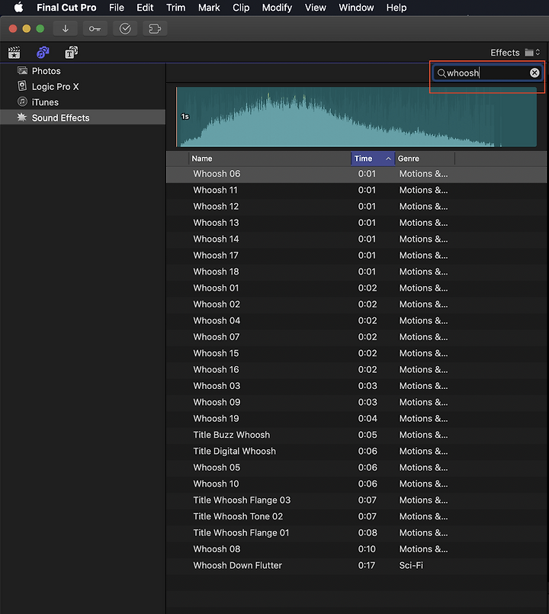Open the Modify menu

tap(277, 8)
